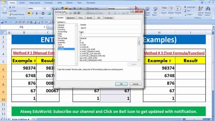Open the Border tab

click(90, 18)
